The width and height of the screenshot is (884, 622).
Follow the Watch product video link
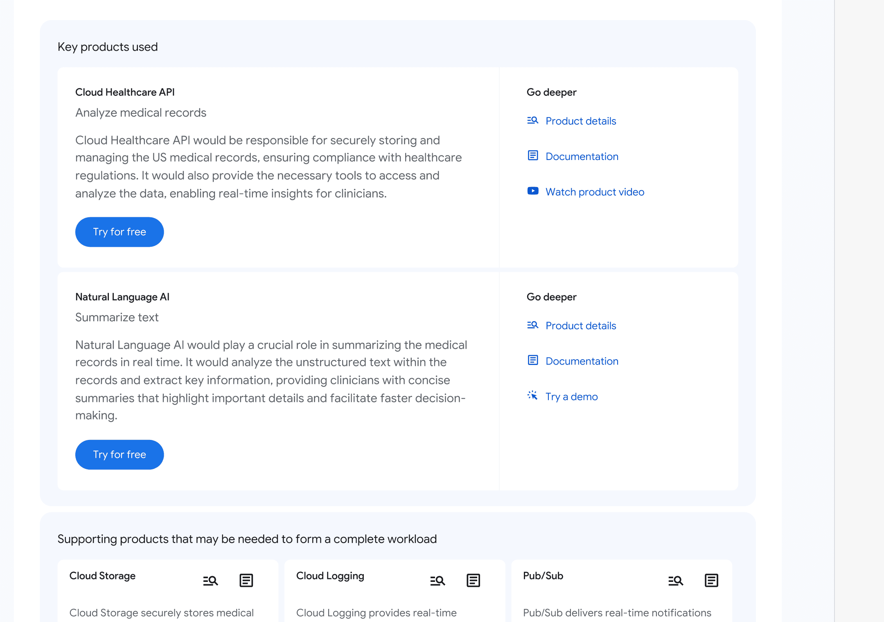click(x=595, y=192)
